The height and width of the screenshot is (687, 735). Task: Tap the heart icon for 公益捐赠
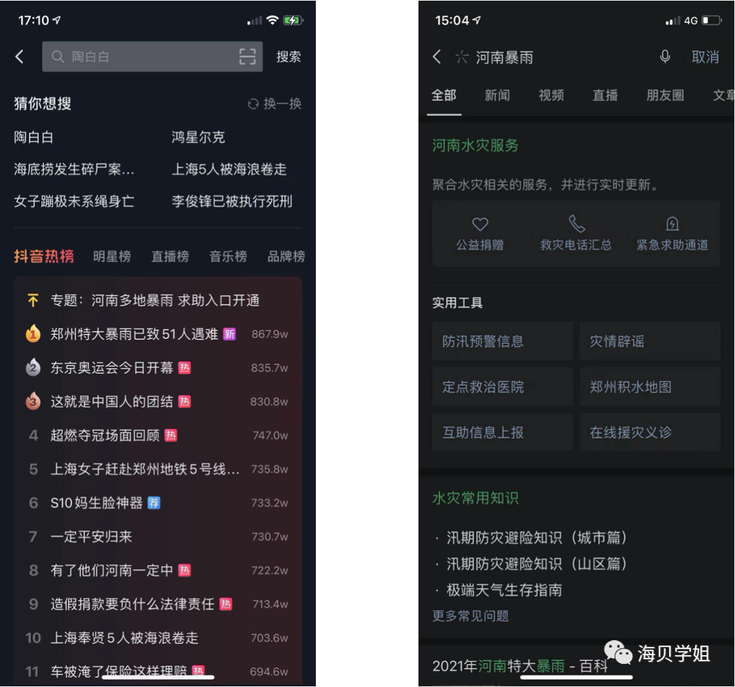click(480, 224)
